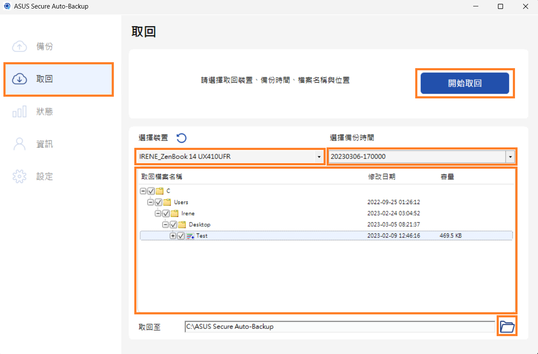The width and height of the screenshot is (538, 354).
Task: Collapse the Desktop tree node
Action: (165, 224)
